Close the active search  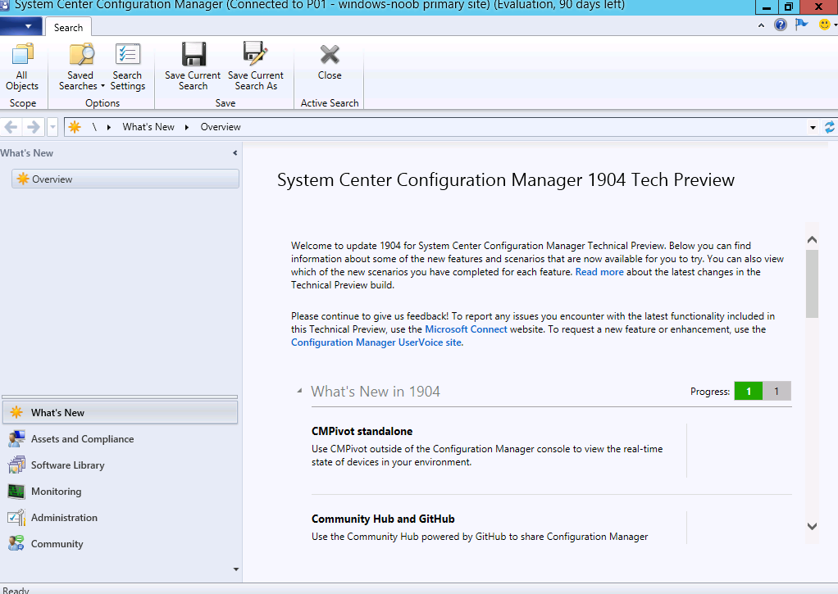[330, 62]
